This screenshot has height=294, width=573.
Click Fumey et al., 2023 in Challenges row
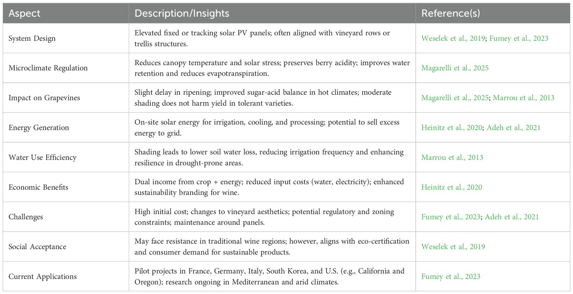tap(451, 217)
